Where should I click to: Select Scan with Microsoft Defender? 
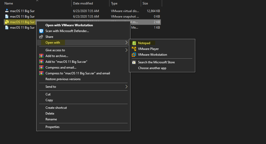pyautogui.click(x=67, y=31)
